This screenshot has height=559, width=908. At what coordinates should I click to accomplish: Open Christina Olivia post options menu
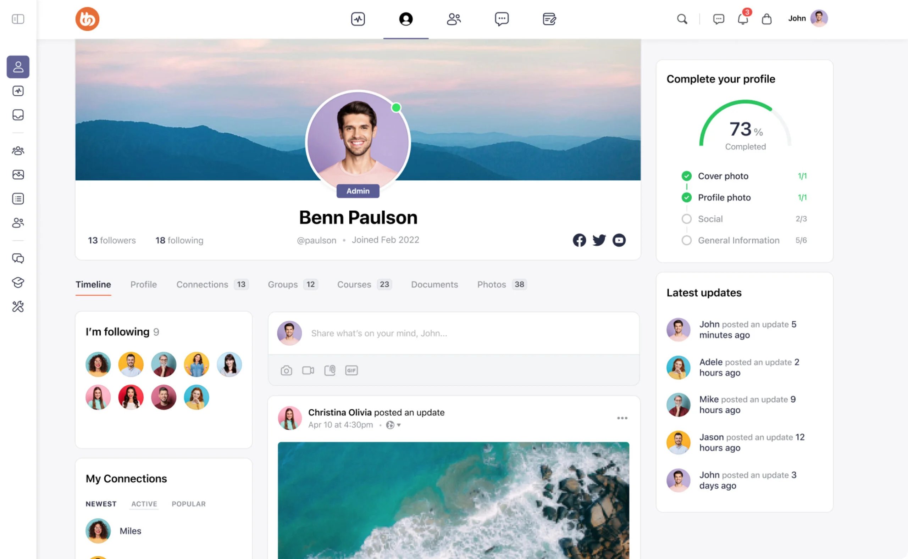(622, 418)
